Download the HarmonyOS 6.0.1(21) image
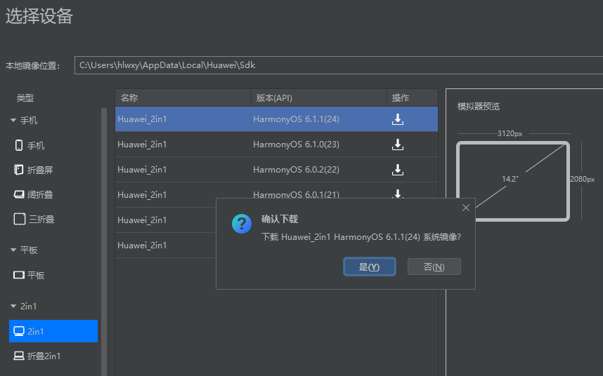Viewport: 603px width, 376px height. [398, 194]
